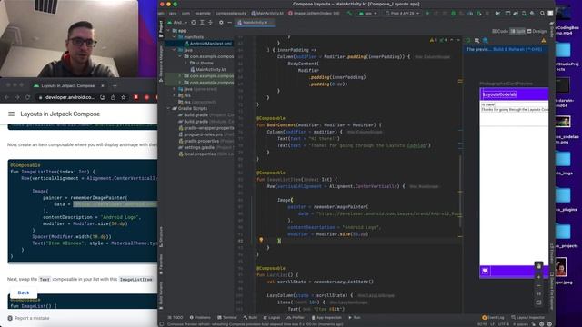
Task: Switch editor to Design view
Action: (x=537, y=31)
